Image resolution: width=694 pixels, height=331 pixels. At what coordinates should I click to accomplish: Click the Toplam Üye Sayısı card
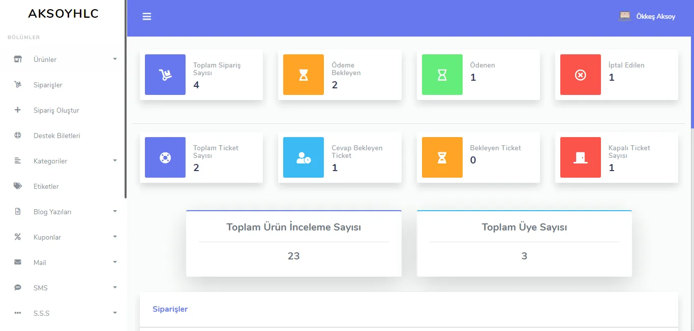point(524,244)
